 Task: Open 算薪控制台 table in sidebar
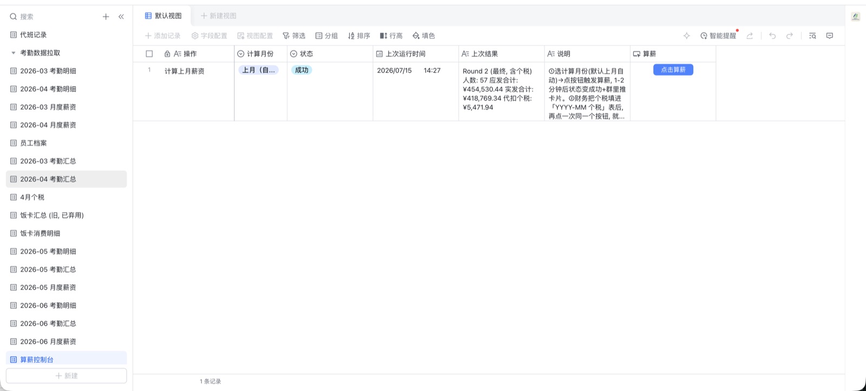click(66, 360)
